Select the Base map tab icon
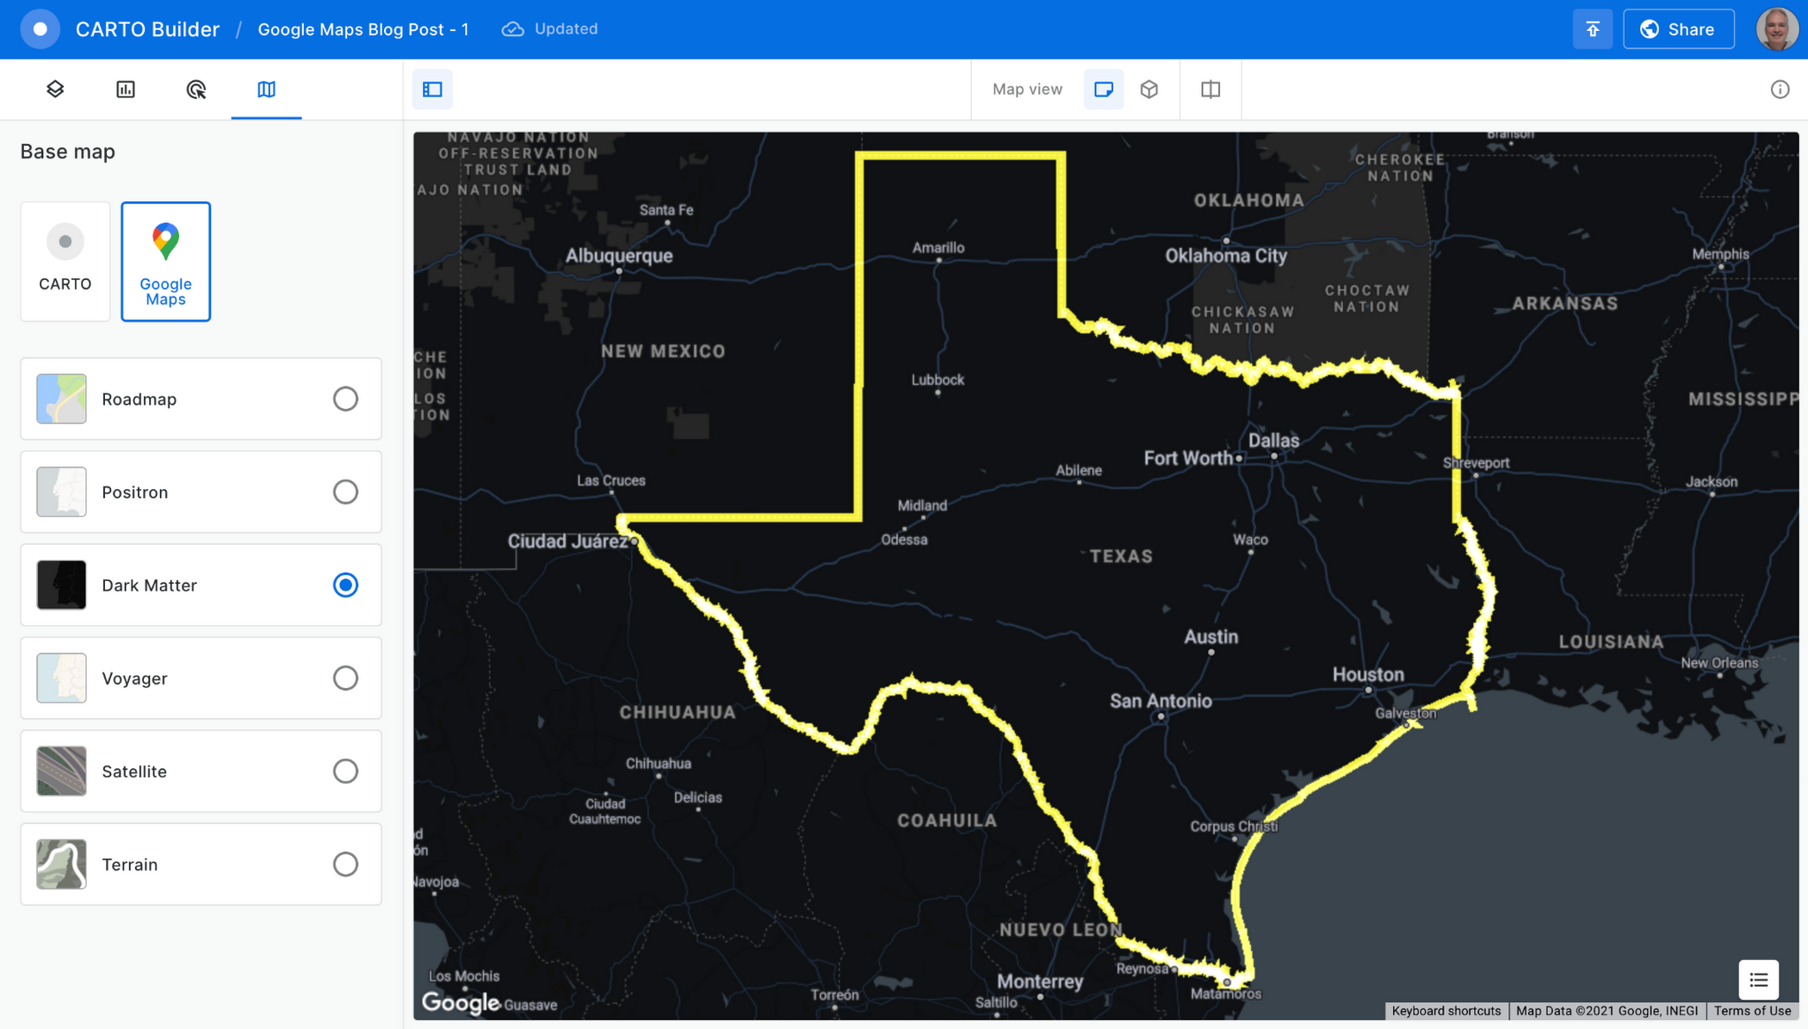The height and width of the screenshot is (1029, 1808). coord(266,89)
